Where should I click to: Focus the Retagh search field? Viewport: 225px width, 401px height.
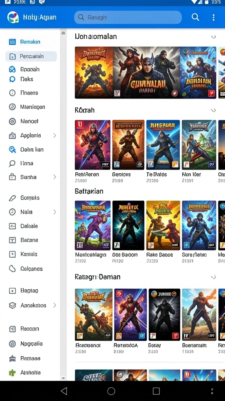(128, 17)
